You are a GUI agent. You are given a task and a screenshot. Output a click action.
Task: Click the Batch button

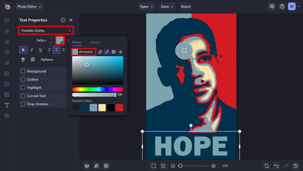pos(186,6)
